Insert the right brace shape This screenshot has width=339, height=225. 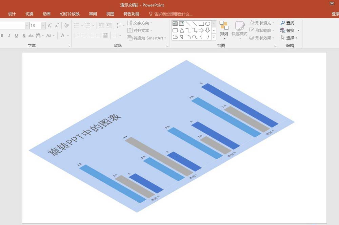click(208, 37)
